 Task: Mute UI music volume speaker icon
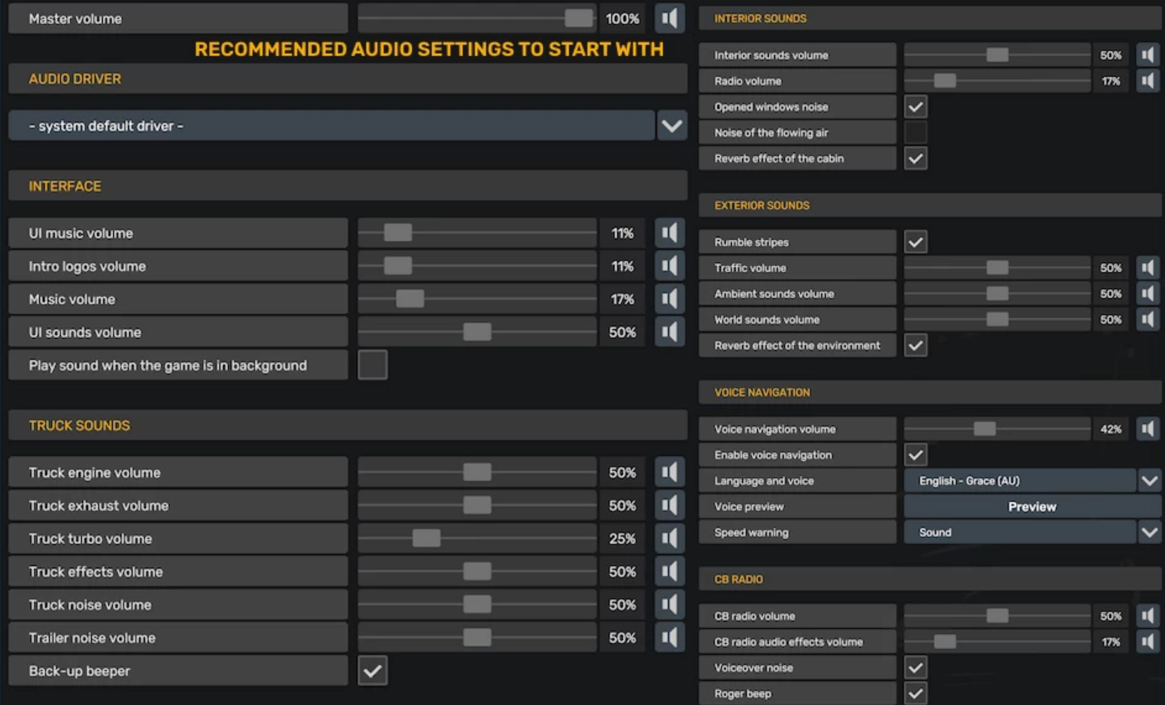coord(669,233)
